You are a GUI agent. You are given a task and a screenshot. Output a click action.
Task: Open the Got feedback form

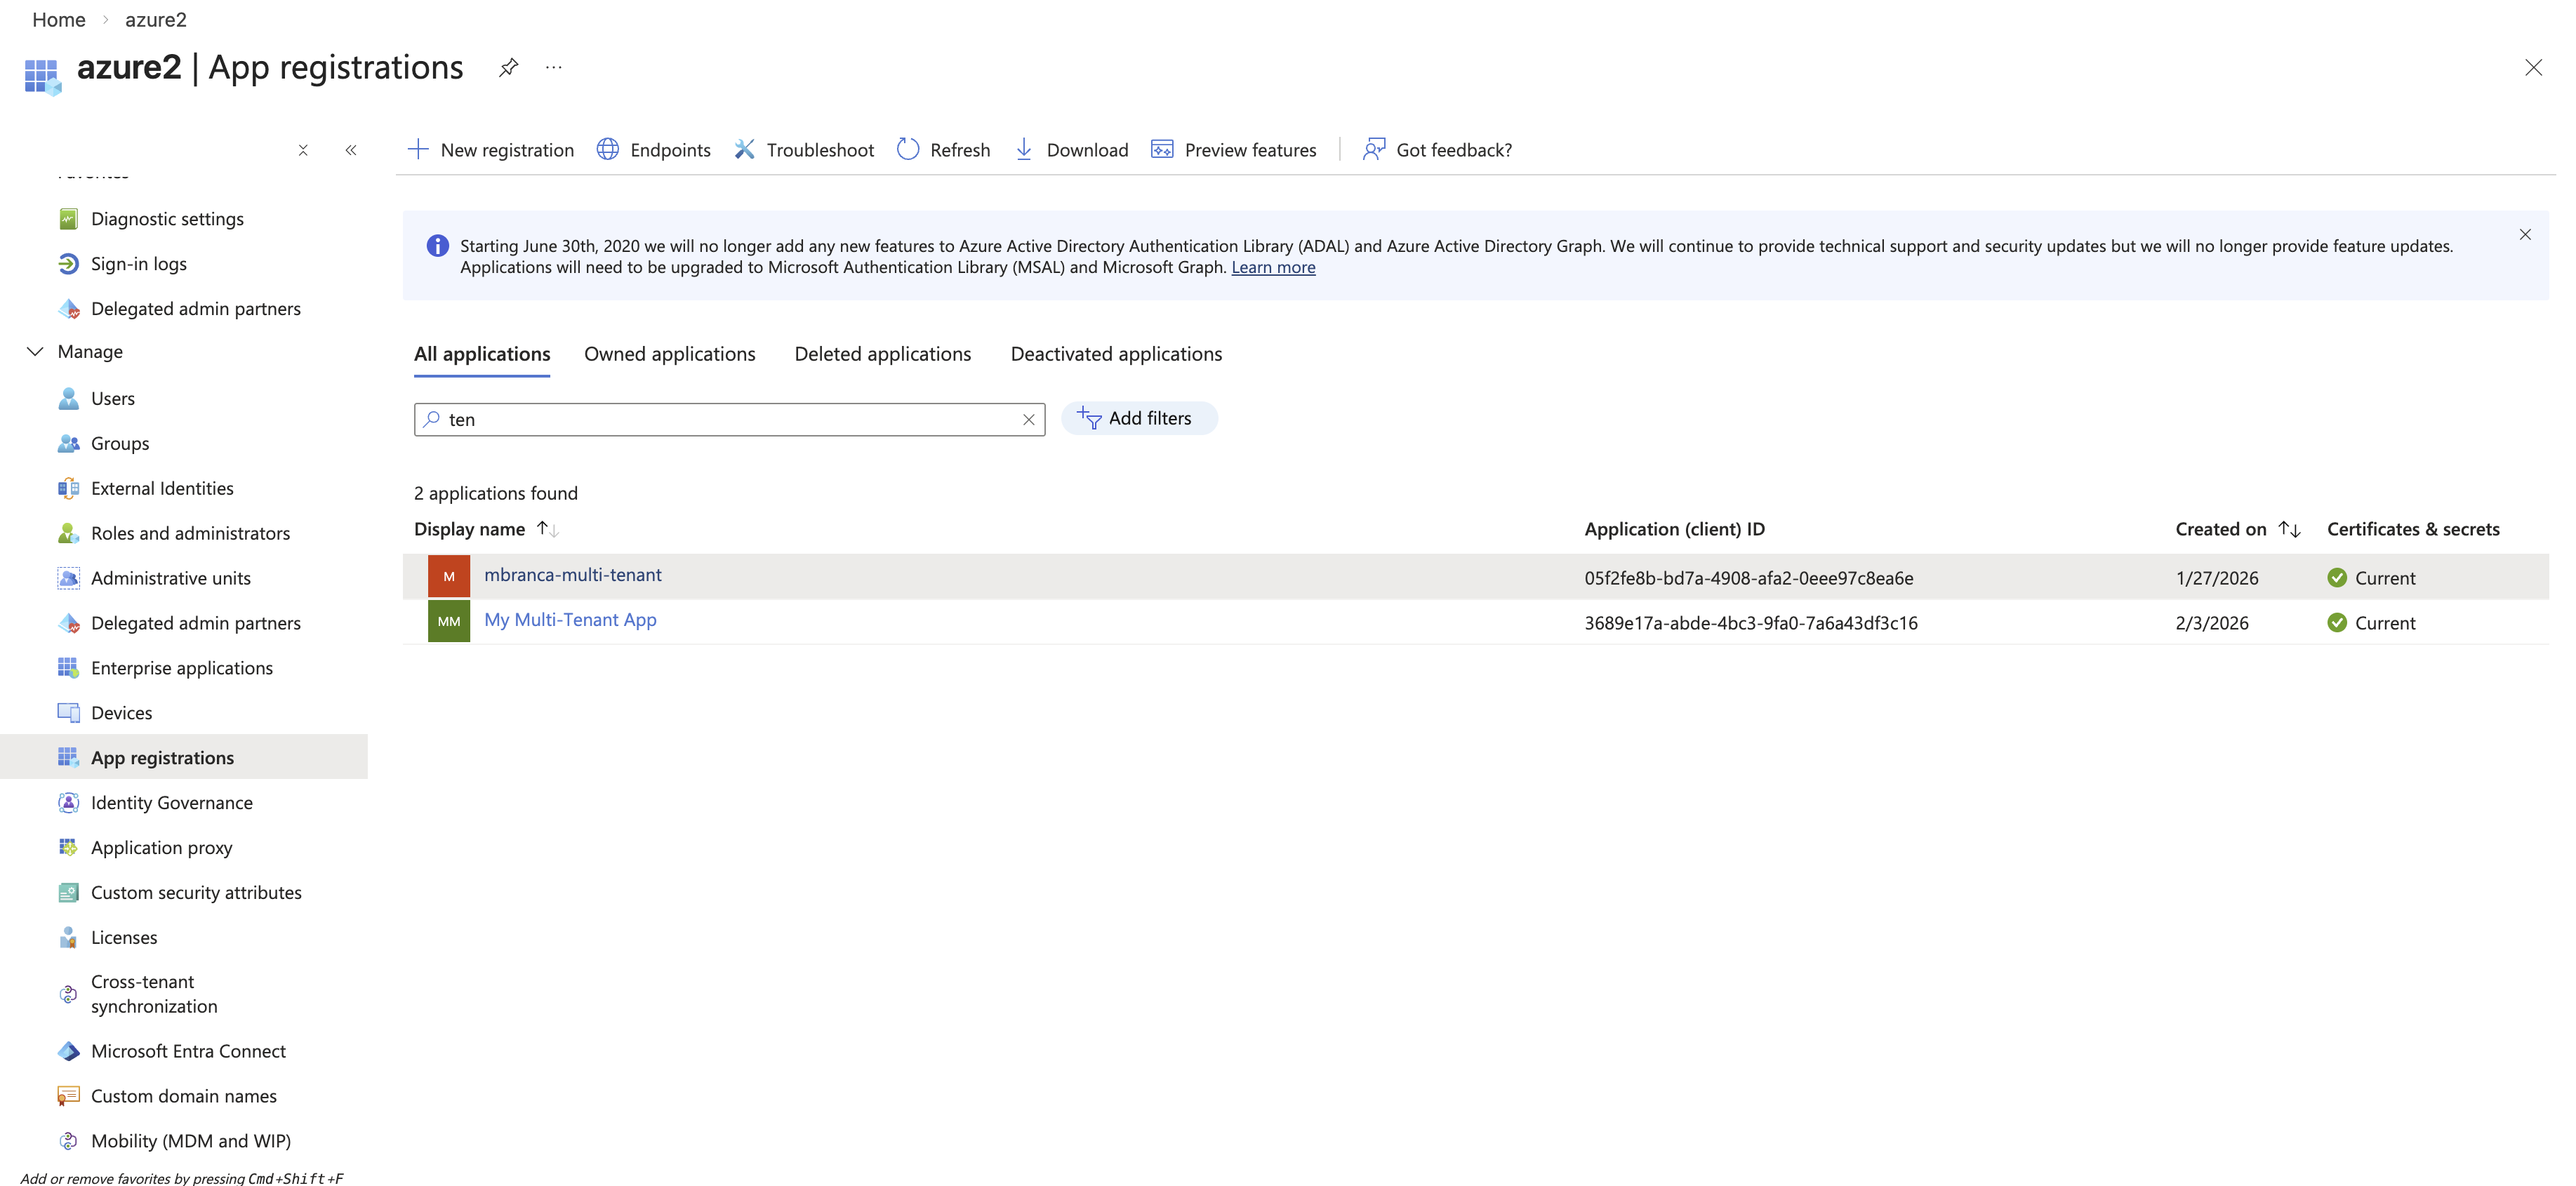coord(1437,149)
